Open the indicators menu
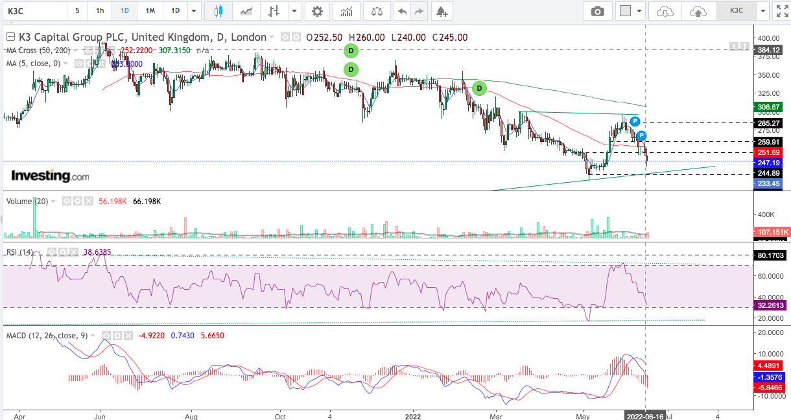791x420 pixels. tap(346, 11)
